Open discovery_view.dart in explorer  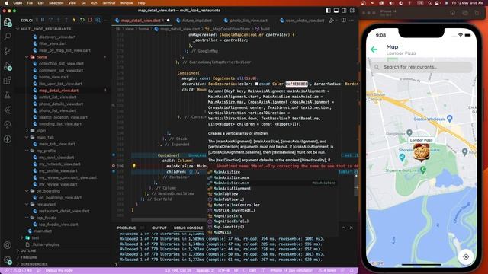point(57,37)
